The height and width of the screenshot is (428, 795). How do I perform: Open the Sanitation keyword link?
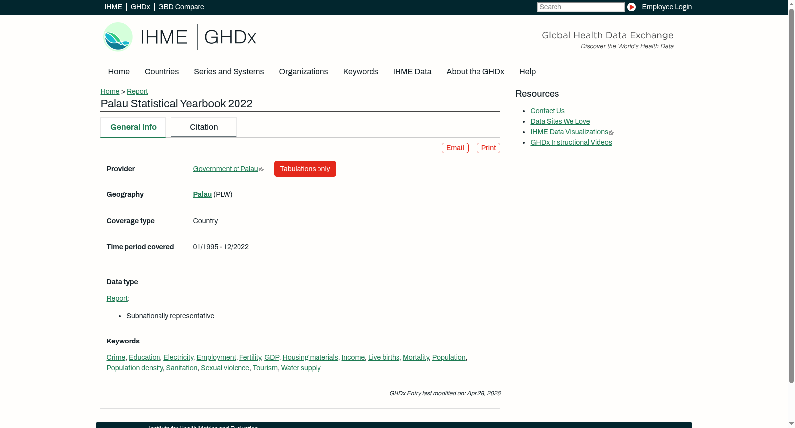point(182,368)
